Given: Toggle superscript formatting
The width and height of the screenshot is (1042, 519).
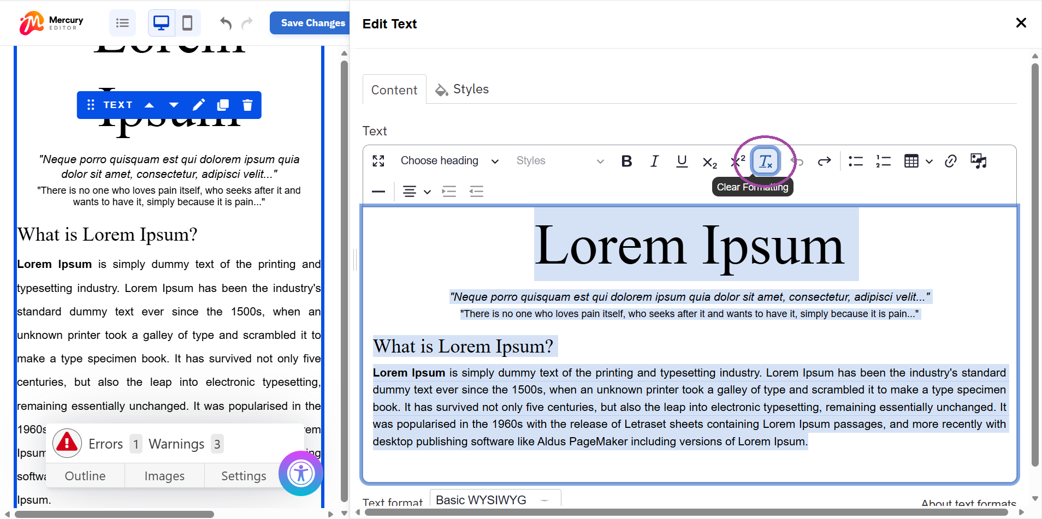Looking at the screenshot, I should [736, 161].
